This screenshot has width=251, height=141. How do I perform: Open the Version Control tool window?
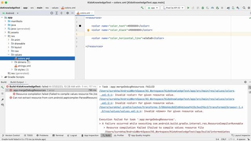coord(11,136)
